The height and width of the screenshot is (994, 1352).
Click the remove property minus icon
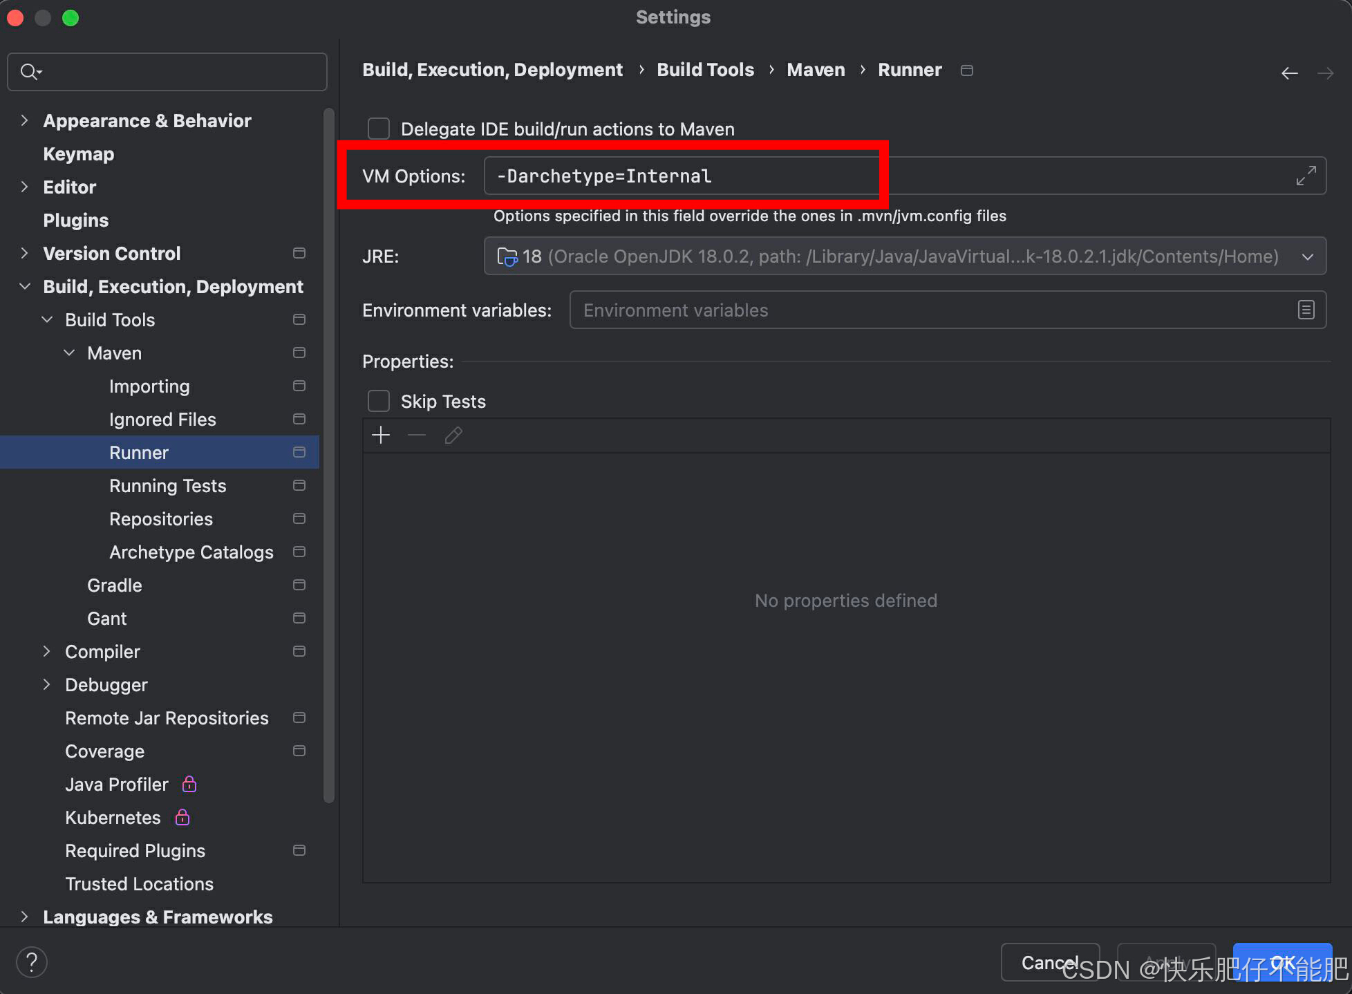pos(417,435)
